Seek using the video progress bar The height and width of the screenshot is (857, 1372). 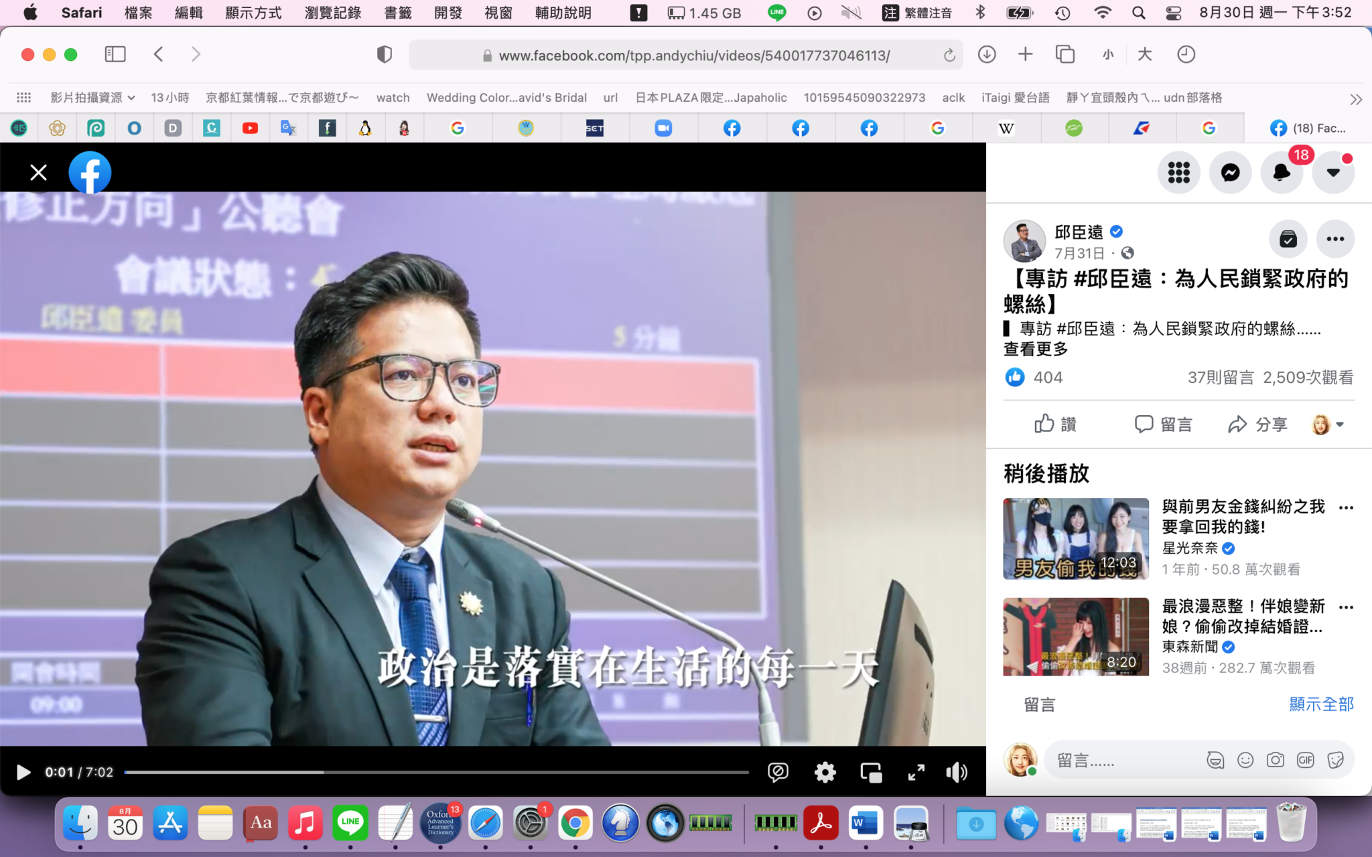point(435,772)
